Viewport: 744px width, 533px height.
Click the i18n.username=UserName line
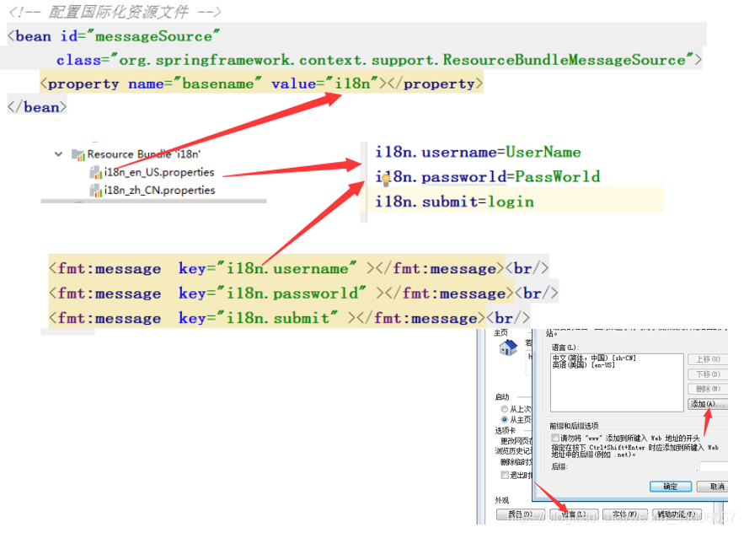(x=478, y=152)
